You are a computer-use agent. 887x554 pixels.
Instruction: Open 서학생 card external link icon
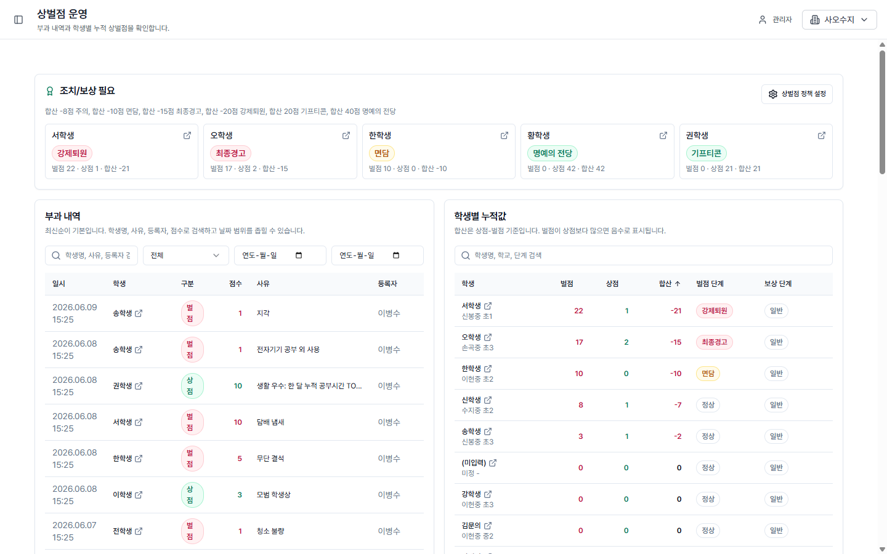click(187, 135)
